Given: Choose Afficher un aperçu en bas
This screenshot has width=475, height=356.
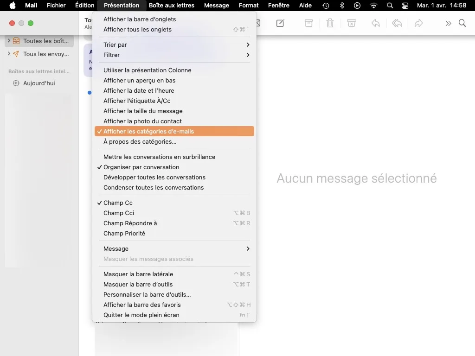Looking at the screenshot, I should pos(174,80).
